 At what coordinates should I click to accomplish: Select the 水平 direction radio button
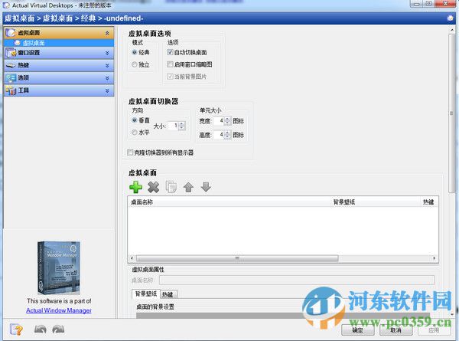pyautogui.click(x=135, y=133)
